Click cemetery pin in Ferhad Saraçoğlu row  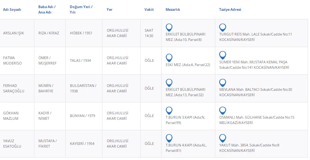[x=169, y=83]
